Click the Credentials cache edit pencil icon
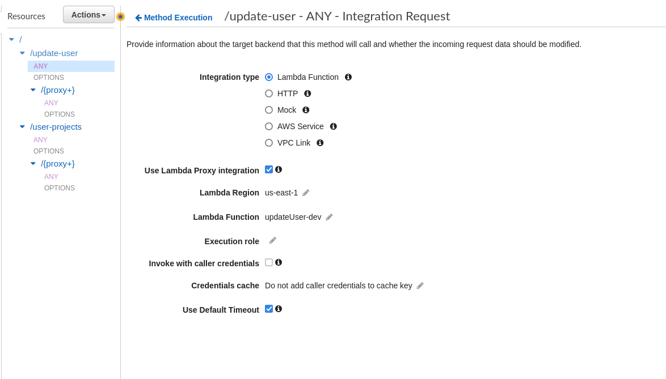 (x=420, y=286)
